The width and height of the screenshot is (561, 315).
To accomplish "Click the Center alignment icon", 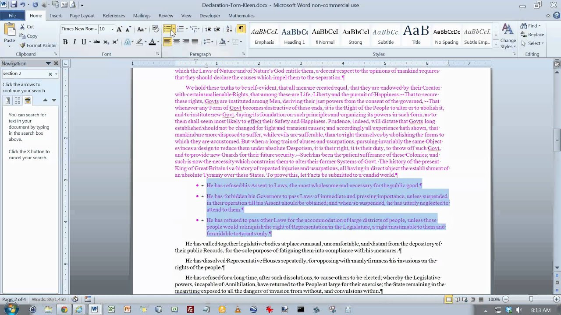I will click(176, 42).
